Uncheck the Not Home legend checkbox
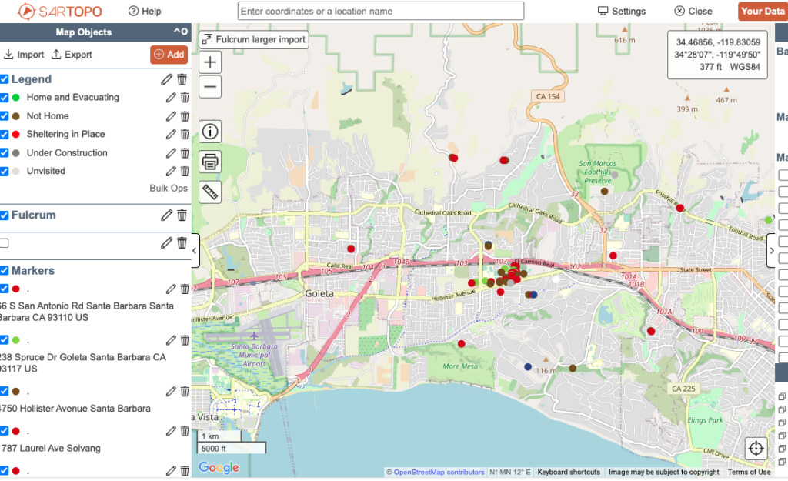 [x=5, y=116]
